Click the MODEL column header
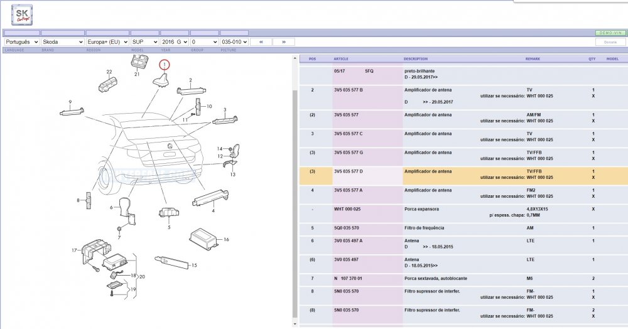The image size is (628, 329). click(x=612, y=59)
